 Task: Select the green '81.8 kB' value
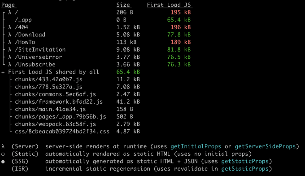click(179, 49)
